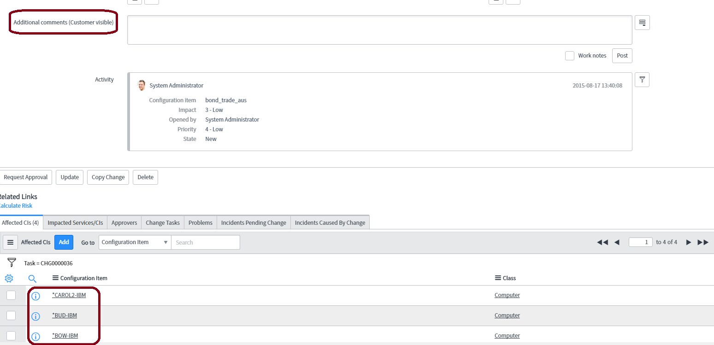Click the list personalize gear icon
714x345 pixels.
[9, 278]
